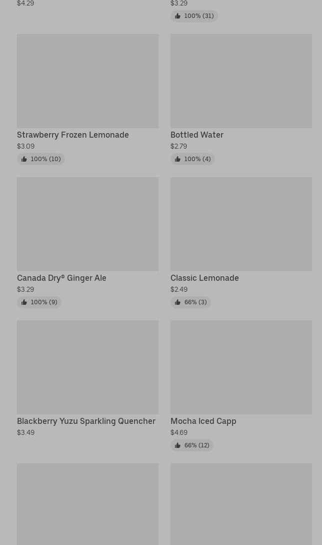Click the Bottled Water item name

pos(197,135)
